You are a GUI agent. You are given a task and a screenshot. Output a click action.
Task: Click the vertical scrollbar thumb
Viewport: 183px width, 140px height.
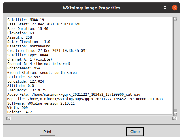[x=175, y=65]
